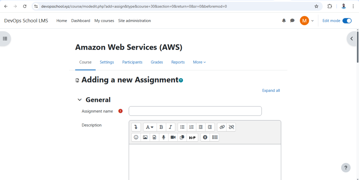The width and height of the screenshot is (359, 180).
Task: Click the help question mark button
Action: click(346, 167)
